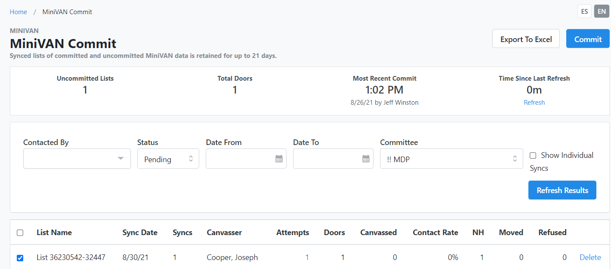Viewport: 611px width, 269px height.
Task: Click the Attempts column header
Action: (x=293, y=233)
